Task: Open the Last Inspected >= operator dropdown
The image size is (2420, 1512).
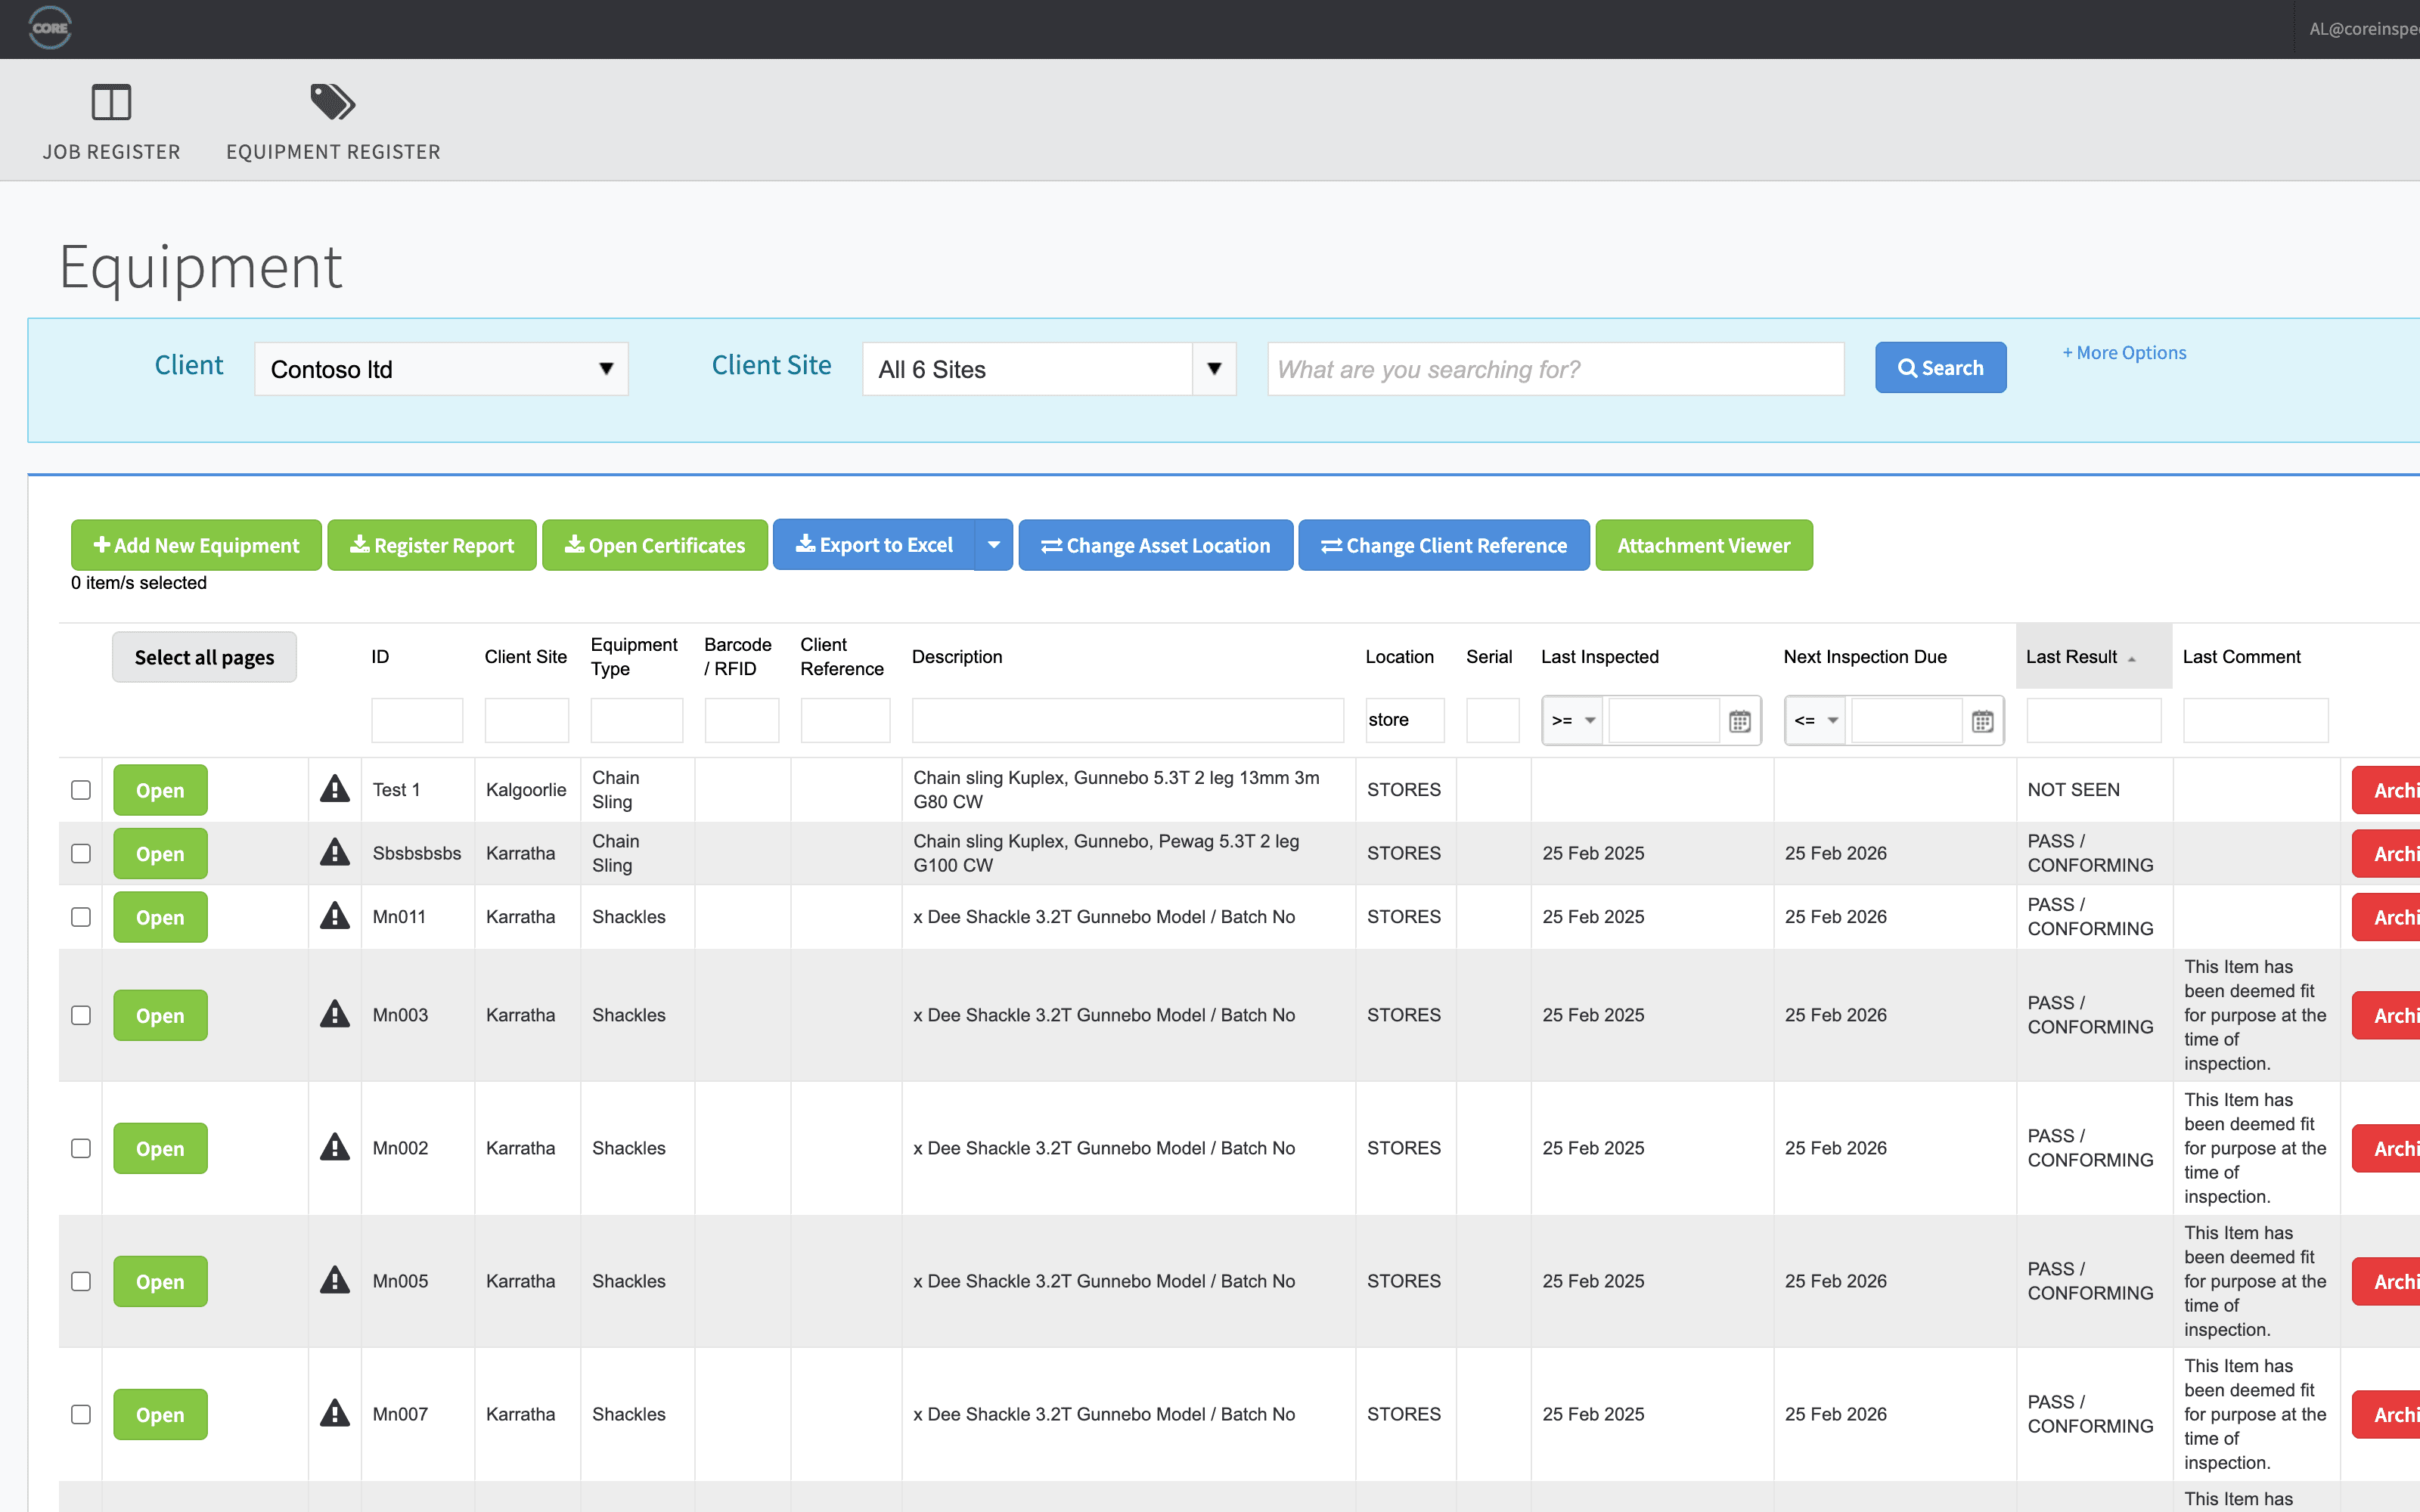Action: 1573,720
